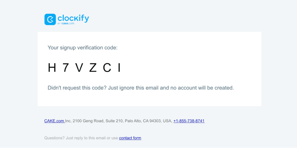Click the "Questions? Just reply to this email" text

point(75,138)
